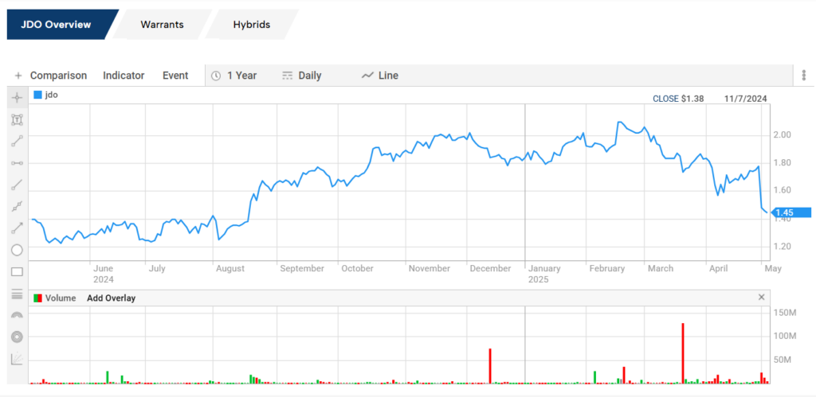Click the line chart icon beside Line

tap(367, 76)
